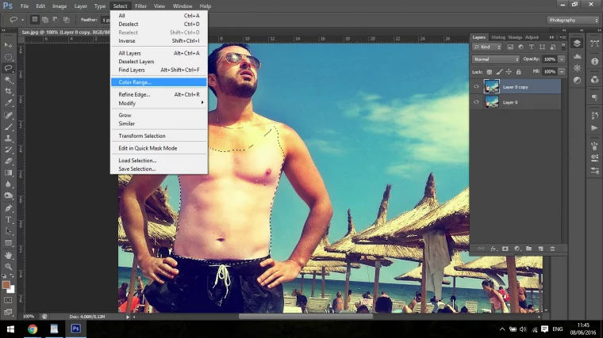The height and width of the screenshot is (338, 603).
Task: Open the layer Kind filter dropdown
Action: tap(487, 47)
